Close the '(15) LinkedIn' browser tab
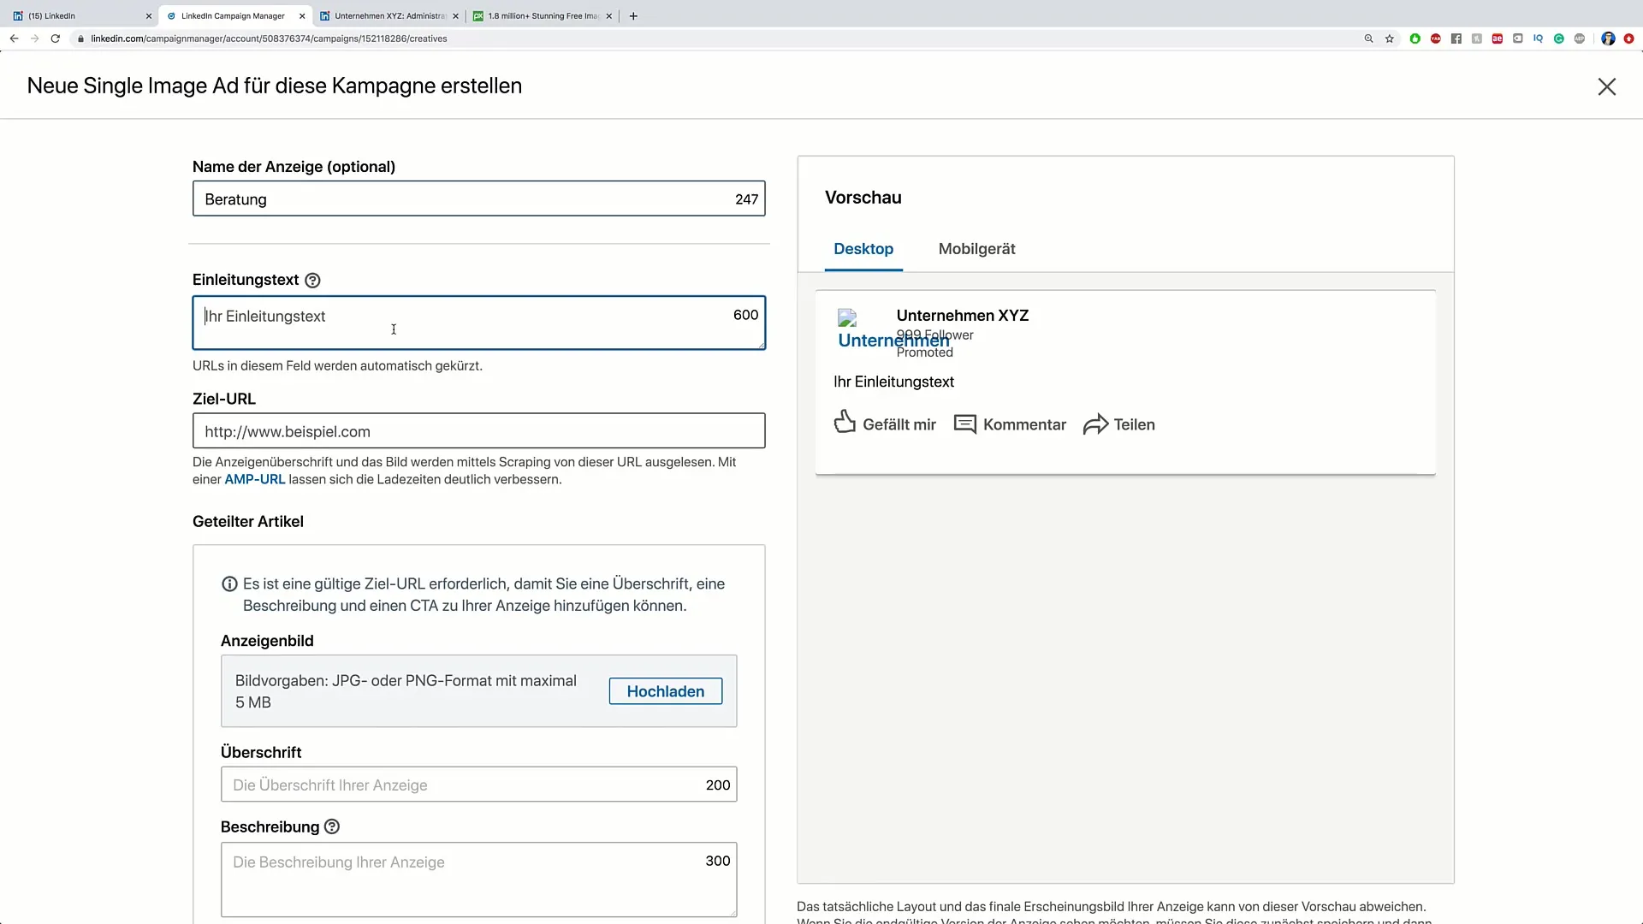 (148, 15)
